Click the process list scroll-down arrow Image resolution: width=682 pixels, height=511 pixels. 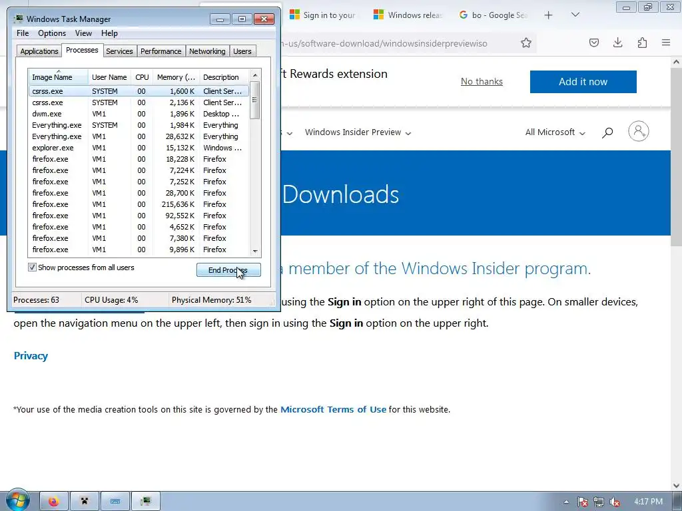point(255,251)
